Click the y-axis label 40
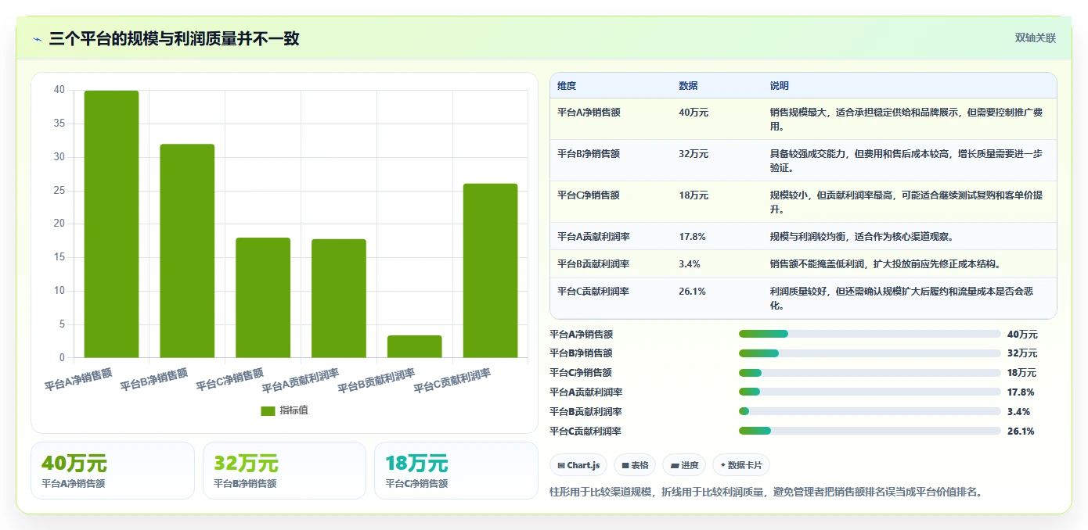The width and height of the screenshot is (1088, 530). pos(59,90)
